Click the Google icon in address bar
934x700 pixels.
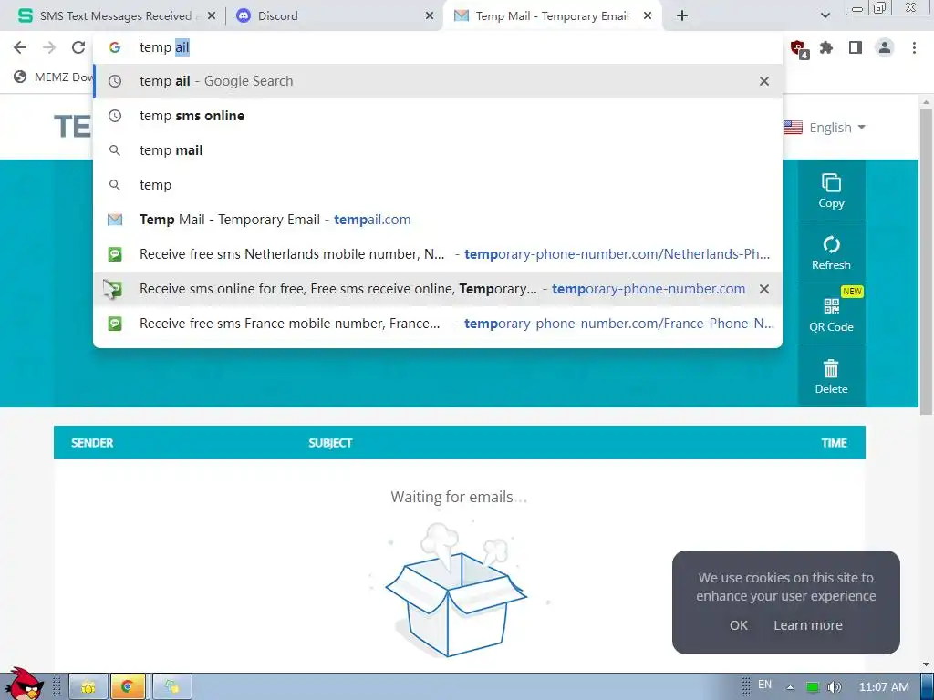click(114, 47)
